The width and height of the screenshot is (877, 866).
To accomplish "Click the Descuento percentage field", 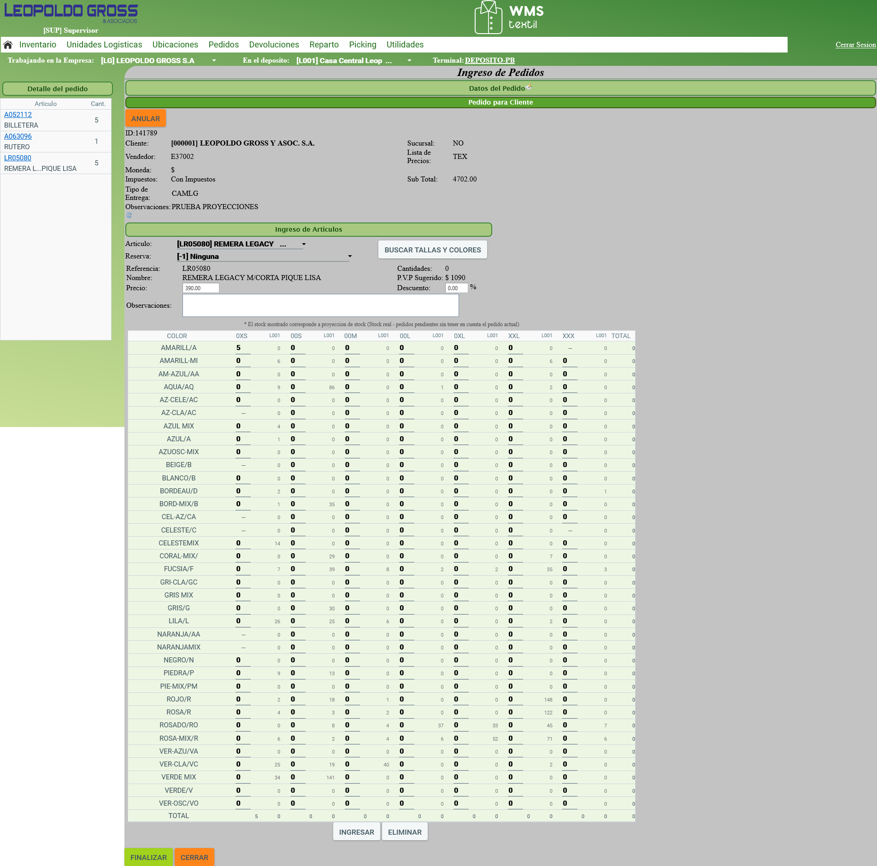I will 456,288.
